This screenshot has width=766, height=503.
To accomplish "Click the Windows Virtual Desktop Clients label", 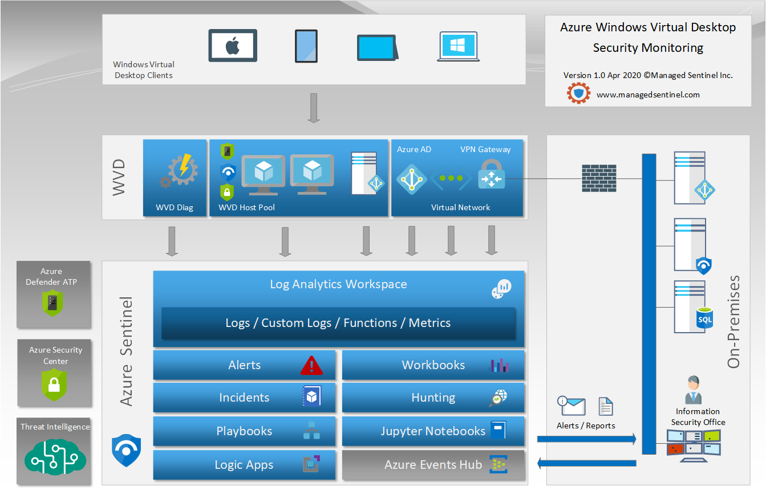I will point(144,70).
